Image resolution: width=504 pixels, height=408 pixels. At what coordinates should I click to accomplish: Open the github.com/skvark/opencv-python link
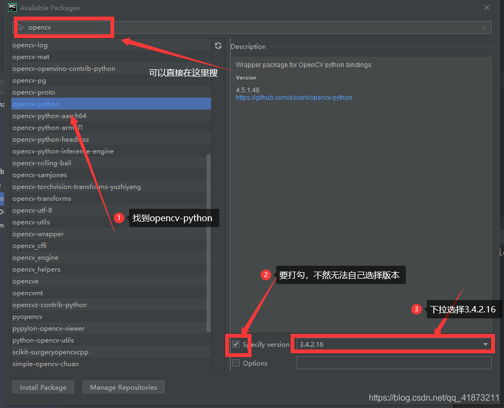(294, 98)
